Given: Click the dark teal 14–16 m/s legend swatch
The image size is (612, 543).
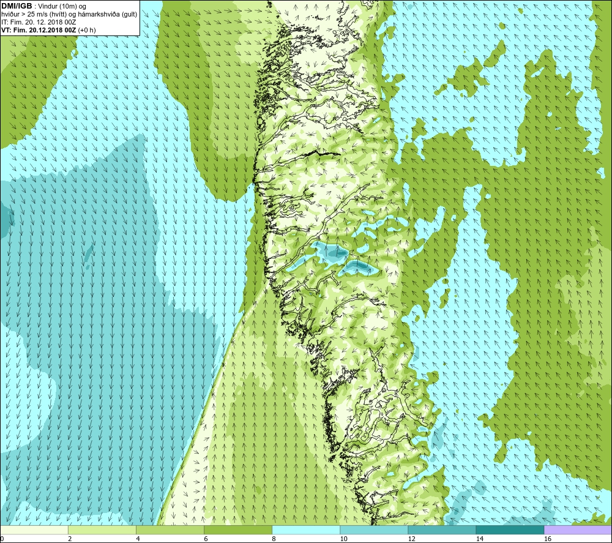Looking at the screenshot, I should 510,530.
